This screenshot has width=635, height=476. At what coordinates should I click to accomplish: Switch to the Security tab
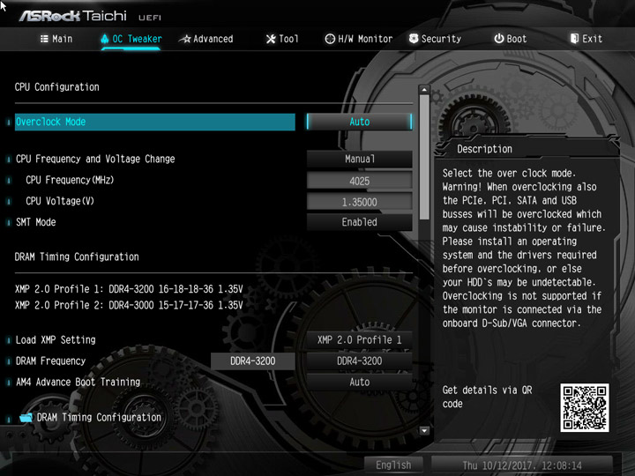[x=435, y=39]
